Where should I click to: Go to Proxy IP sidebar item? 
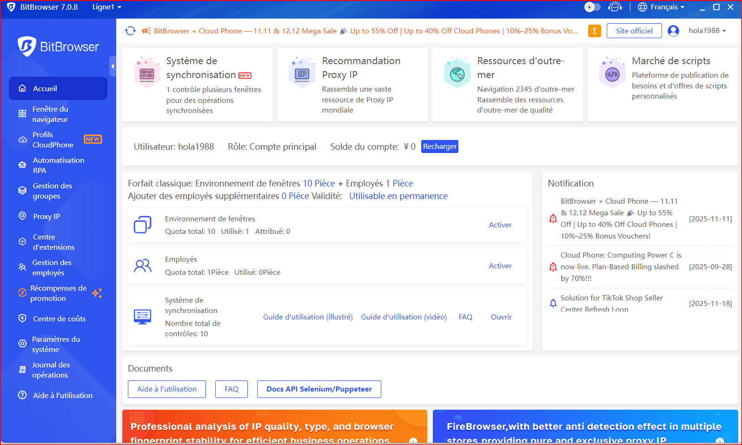coord(46,216)
